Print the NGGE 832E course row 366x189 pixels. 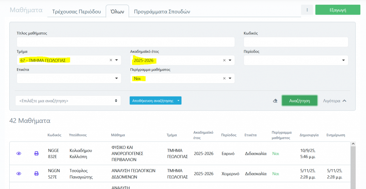point(36,153)
